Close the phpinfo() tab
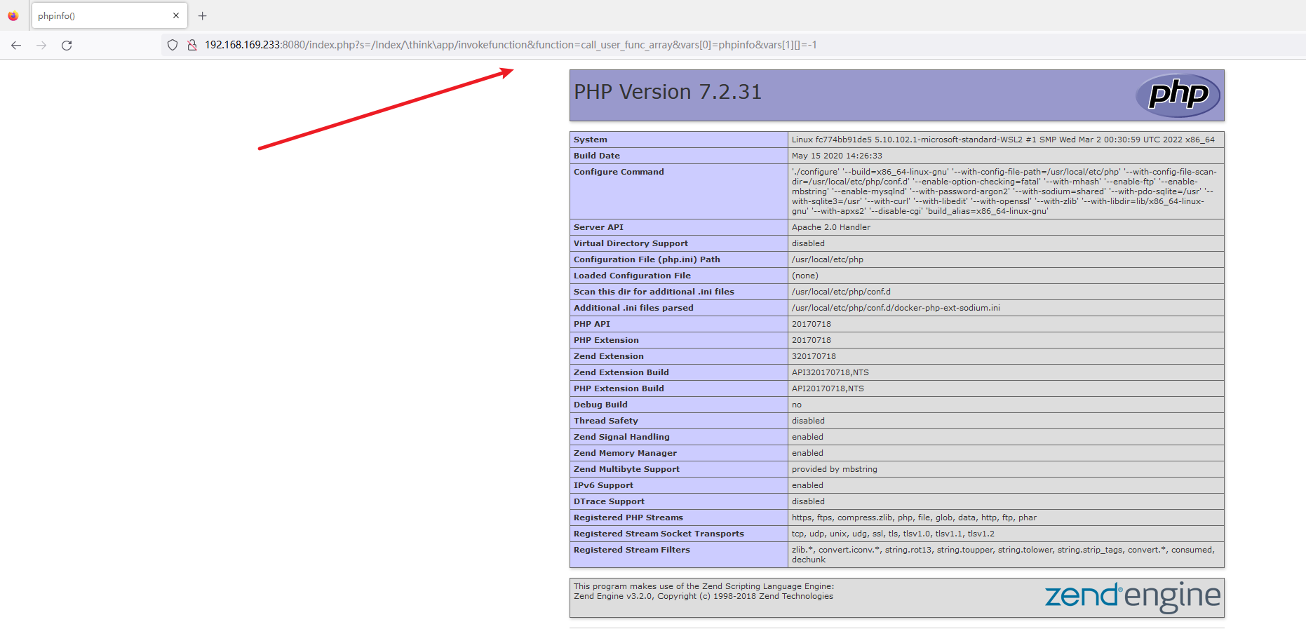Viewport: 1306px width, 629px height. coord(175,15)
